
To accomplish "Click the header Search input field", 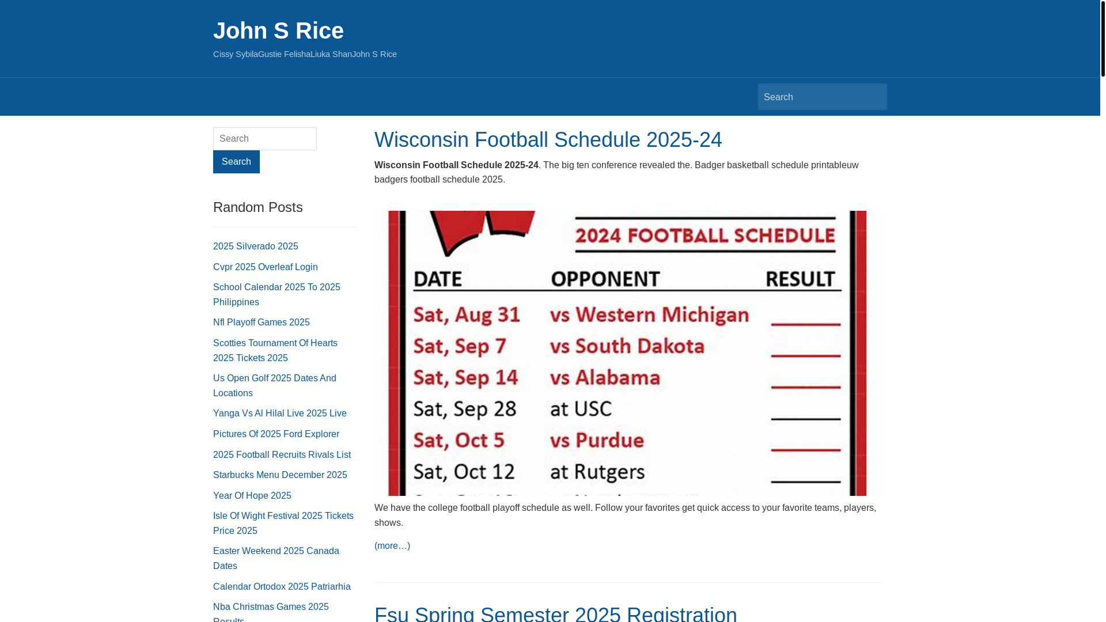I will click(x=822, y=97).
